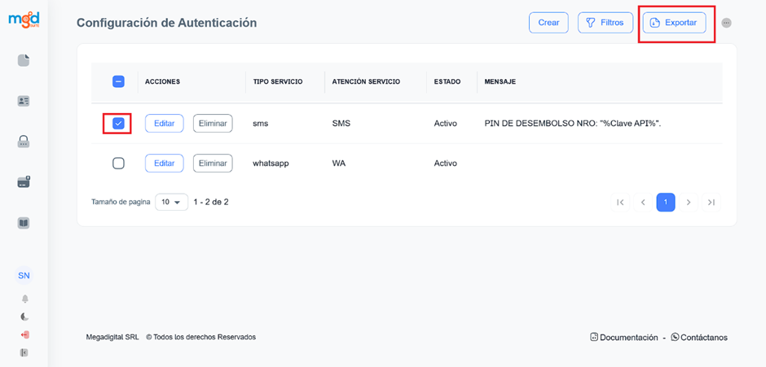Uncheck the sms row checkbox
Screen dimensions: 766x367
(x=118, y=123)
